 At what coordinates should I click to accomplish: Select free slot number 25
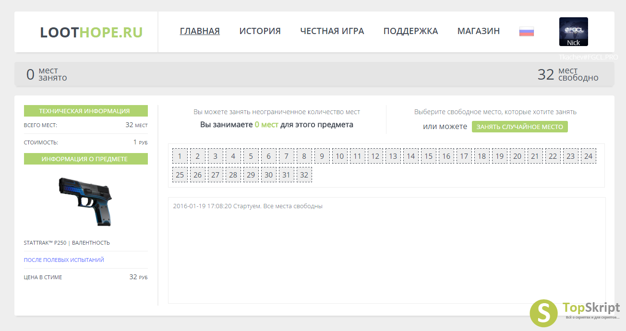pyautogui.click(x=180, y=175)
